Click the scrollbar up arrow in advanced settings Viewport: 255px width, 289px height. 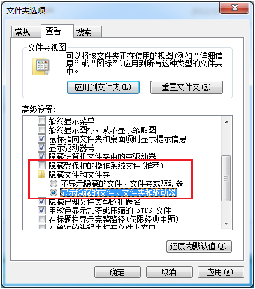click(x=226, y=122)
